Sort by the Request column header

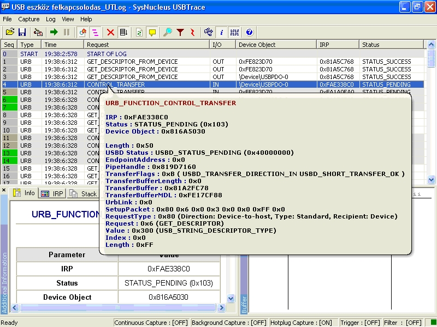pos(146,45)
